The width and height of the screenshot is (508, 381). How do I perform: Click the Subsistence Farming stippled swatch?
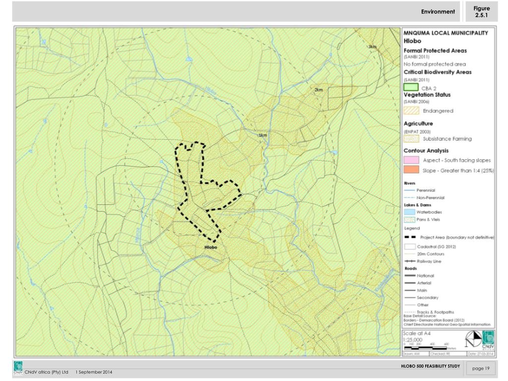click(411, 139)
